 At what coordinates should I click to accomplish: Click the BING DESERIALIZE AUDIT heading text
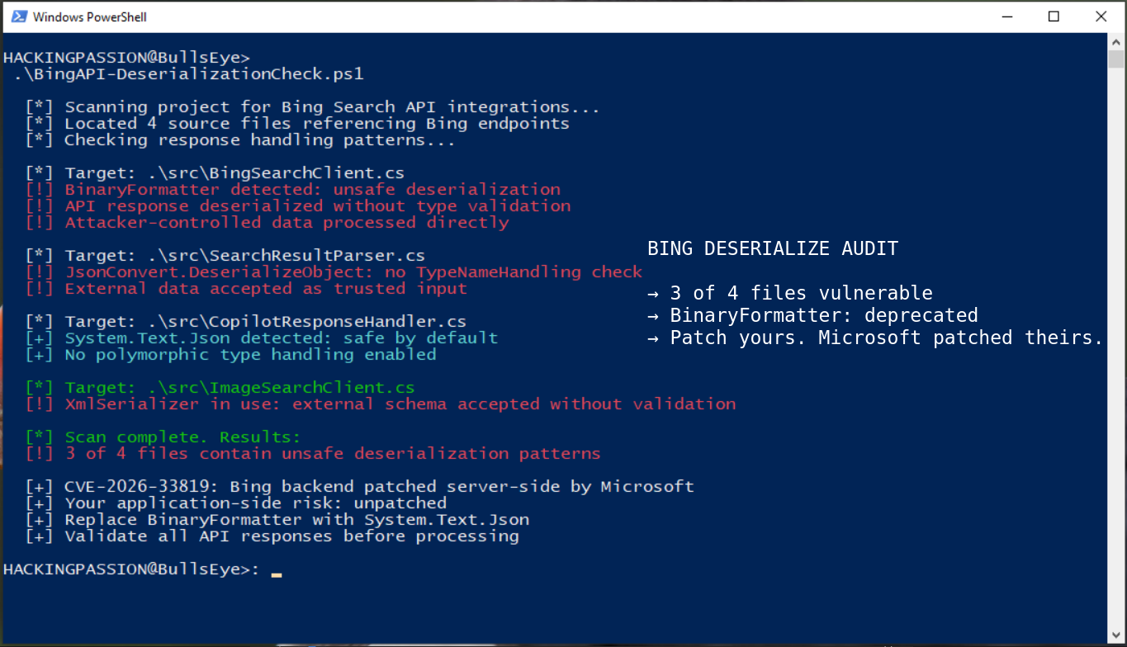pyautogui.click(x=773, y=248)
